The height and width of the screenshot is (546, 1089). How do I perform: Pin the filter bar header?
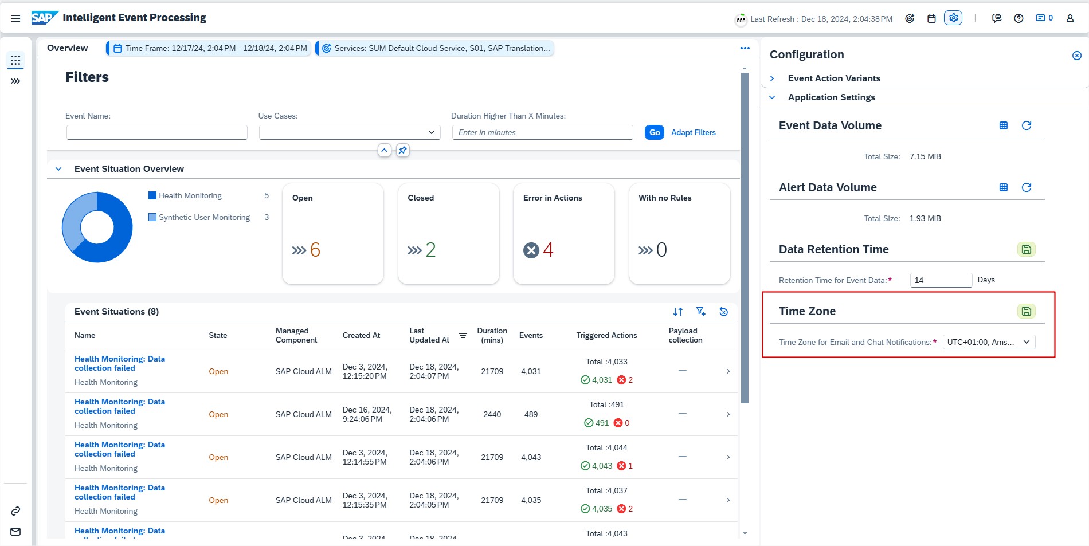[x=403, y=150]
